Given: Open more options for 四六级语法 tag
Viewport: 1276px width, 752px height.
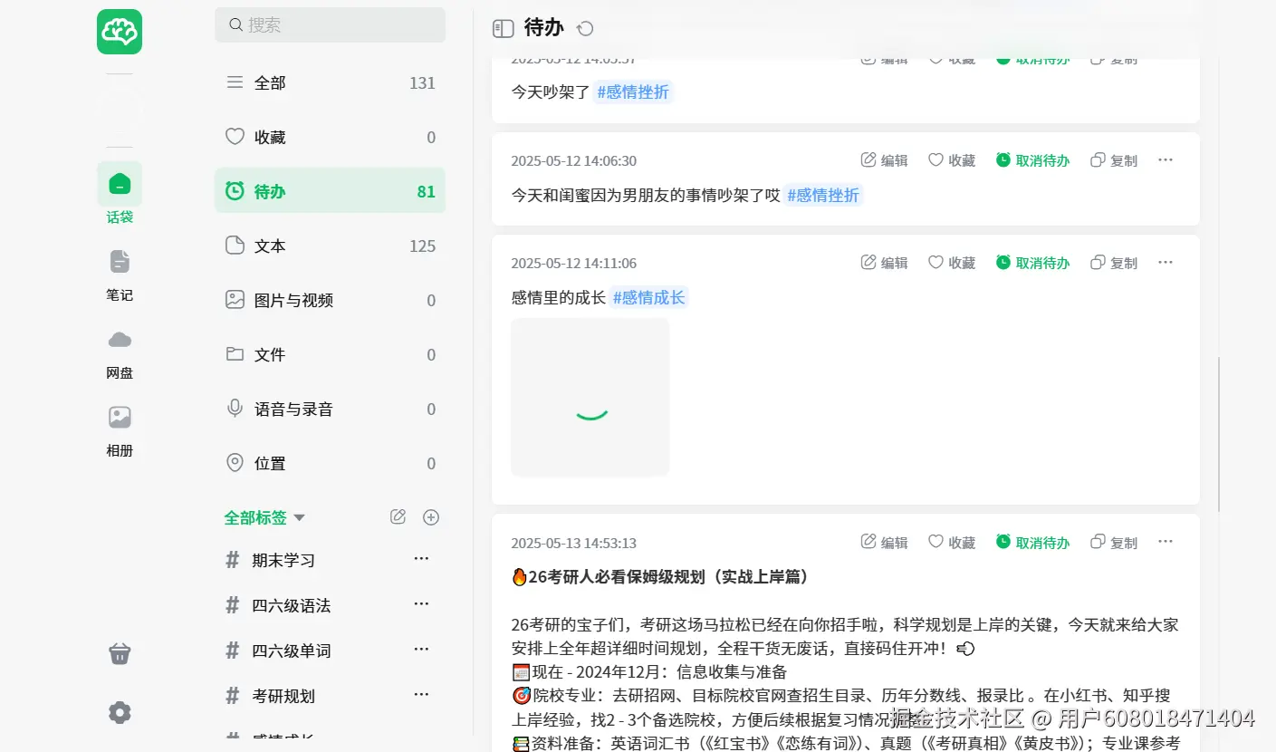Looking at the screenshot, I should pos(421,603).
